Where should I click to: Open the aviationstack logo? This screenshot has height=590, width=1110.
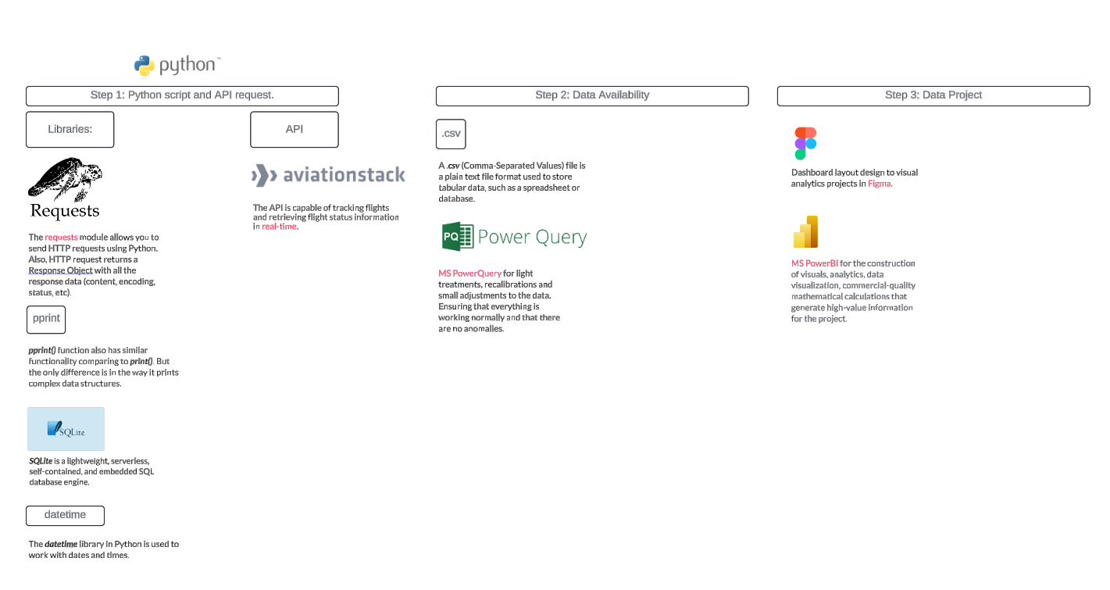coord(328,175)
